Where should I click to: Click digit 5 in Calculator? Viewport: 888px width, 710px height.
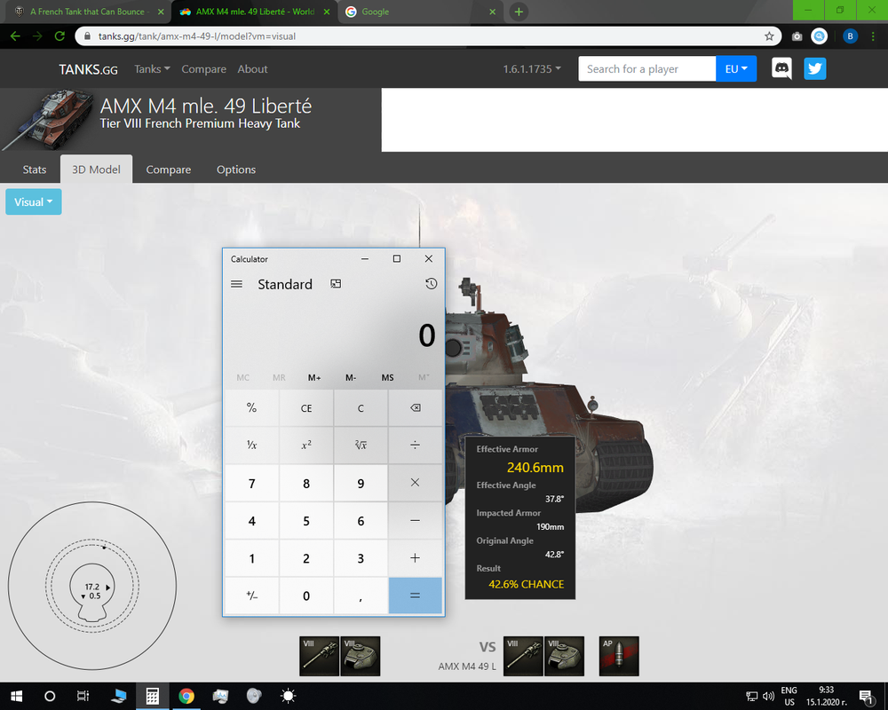pyautogui.click(x=305, y=520)
